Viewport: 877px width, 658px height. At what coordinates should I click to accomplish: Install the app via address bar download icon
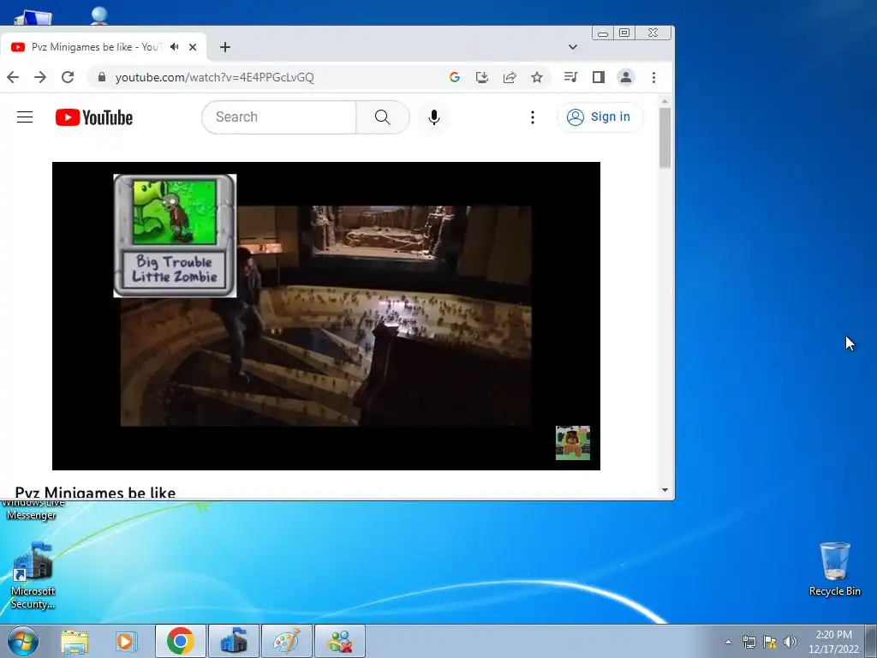pyautogui.click(x=482, y=77)
